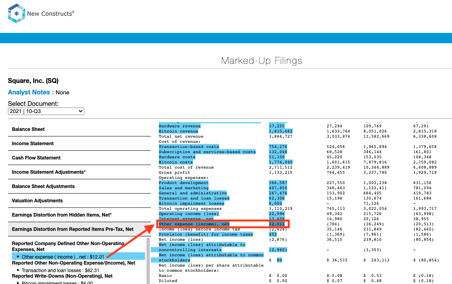The height and width of the screenshot is (284, 452).
Task: Click the highlighted value 452
Action: point(273,234)
